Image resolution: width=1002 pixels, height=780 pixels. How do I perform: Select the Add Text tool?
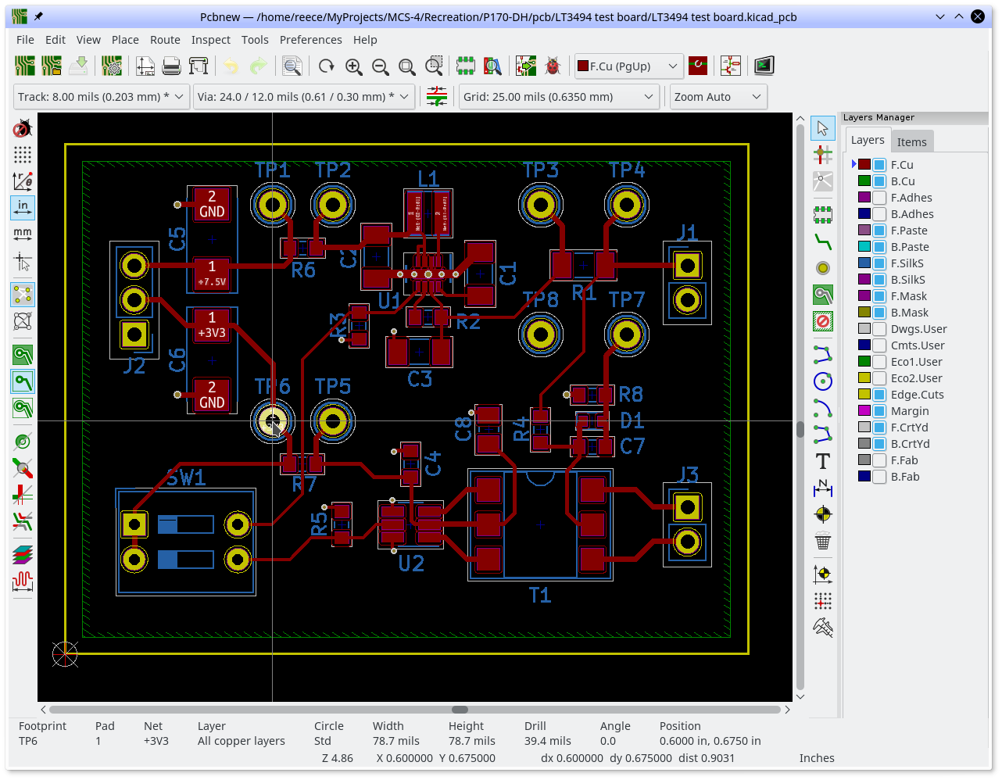[822, 461]
